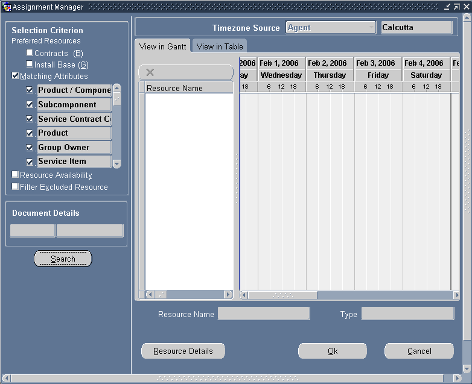Viewport: 472px width, 384px height.
Task: Click the Feb 3, 2006 date header
Action: pos(378,63)
